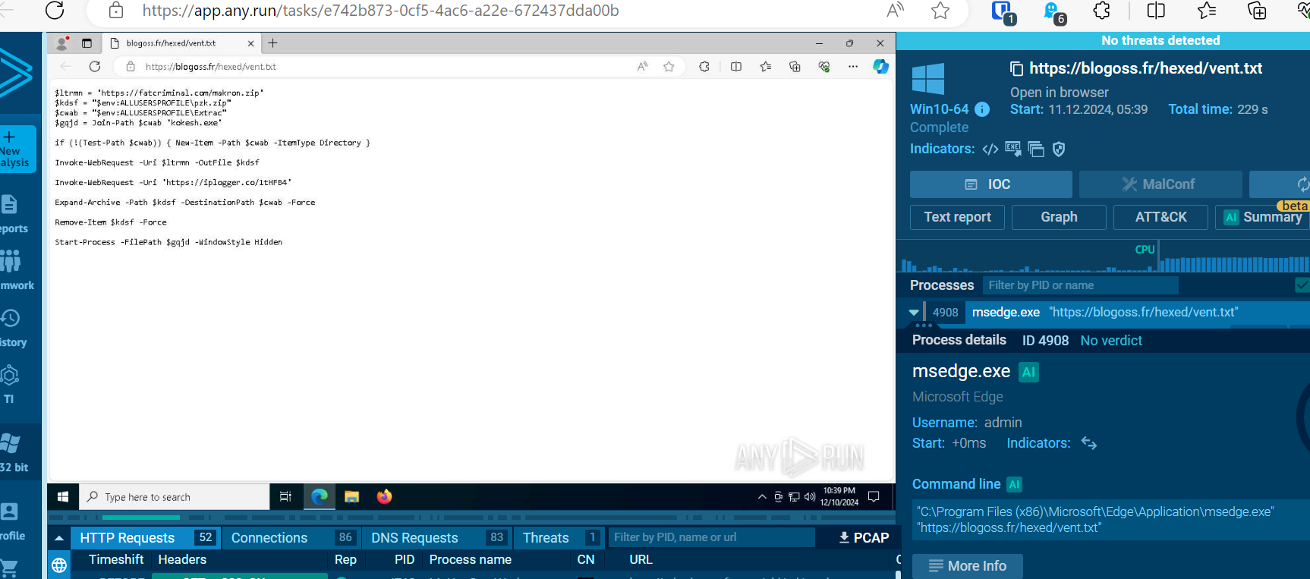This screenshot has width=1310, height=579.
Task: Show hidden icons in sandbox system tray
Action: pyautogui.click(x=762, y=497)
